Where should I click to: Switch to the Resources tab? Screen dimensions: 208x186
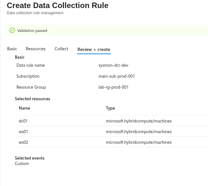[x=36, y=49]
